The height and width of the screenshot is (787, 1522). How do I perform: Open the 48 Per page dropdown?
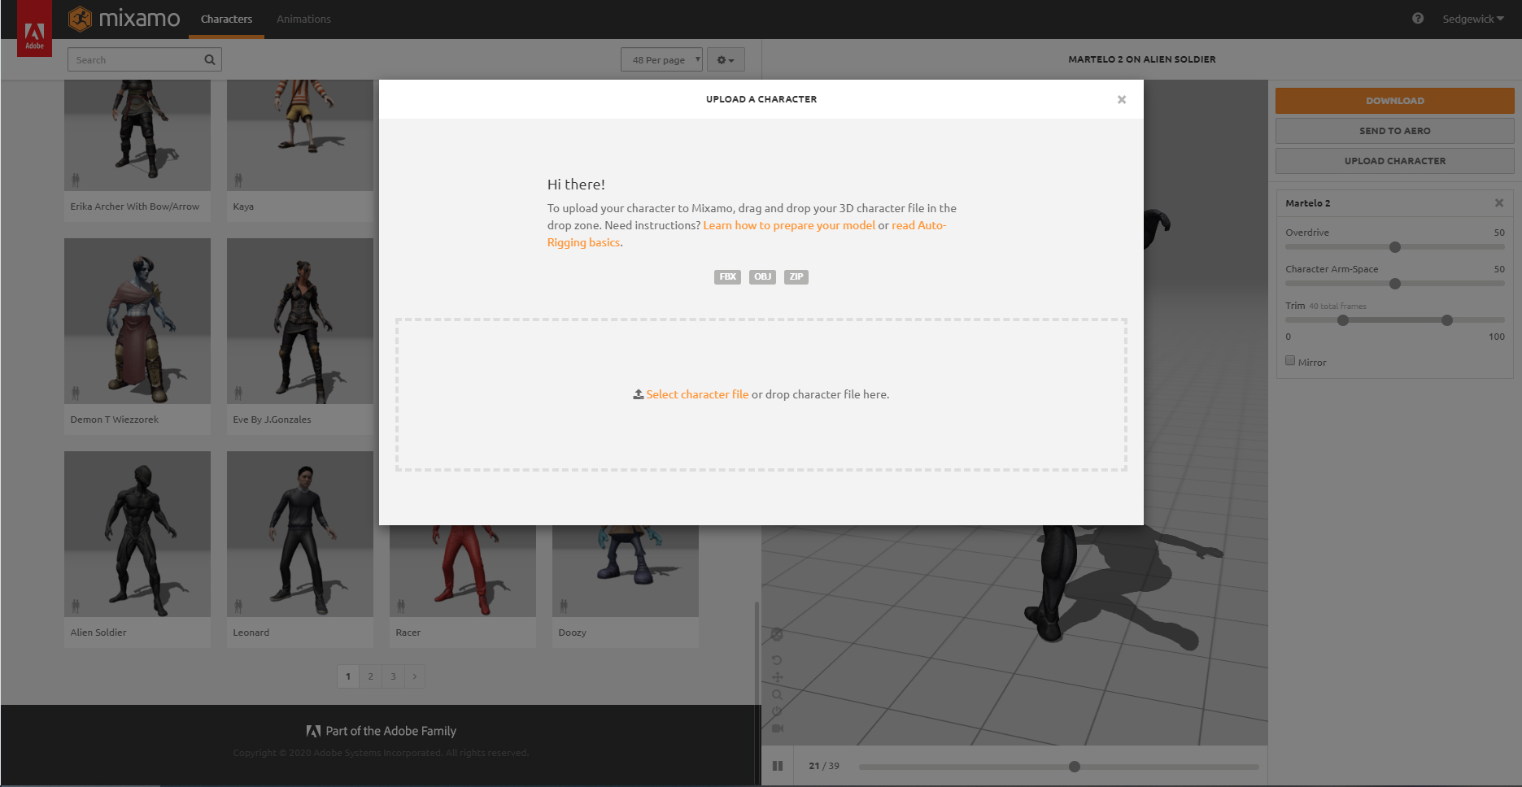661,59
